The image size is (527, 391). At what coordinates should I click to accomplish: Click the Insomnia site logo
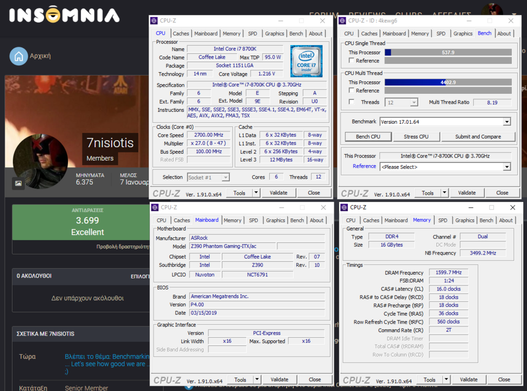pyautogui.click(x=64, y=15)
